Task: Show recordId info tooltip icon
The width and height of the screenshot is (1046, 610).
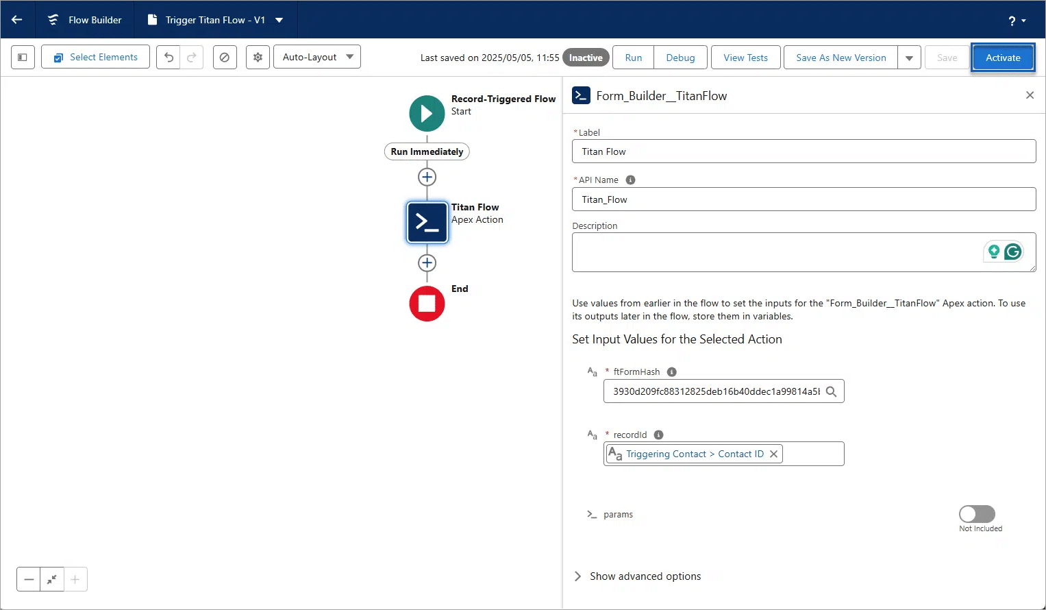Action: (x=658, y=435)
